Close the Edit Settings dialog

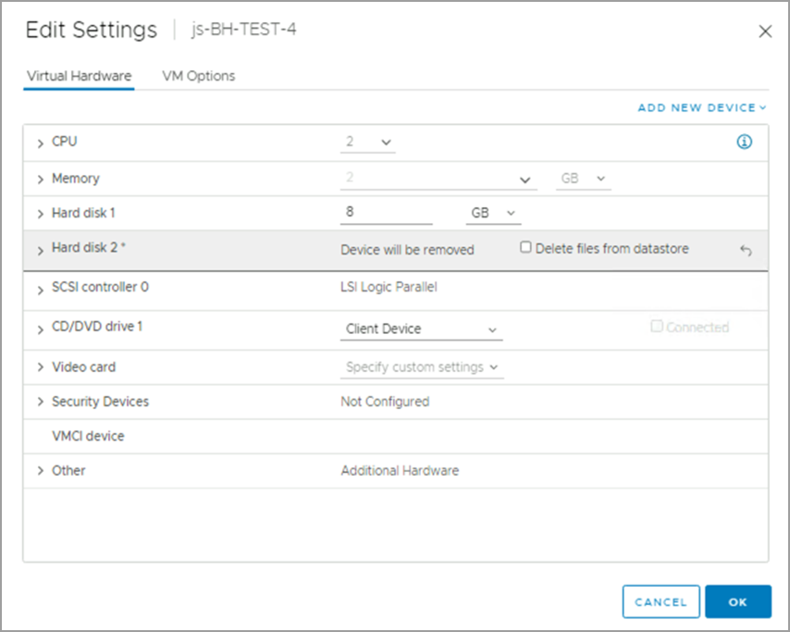click(765, 31)
